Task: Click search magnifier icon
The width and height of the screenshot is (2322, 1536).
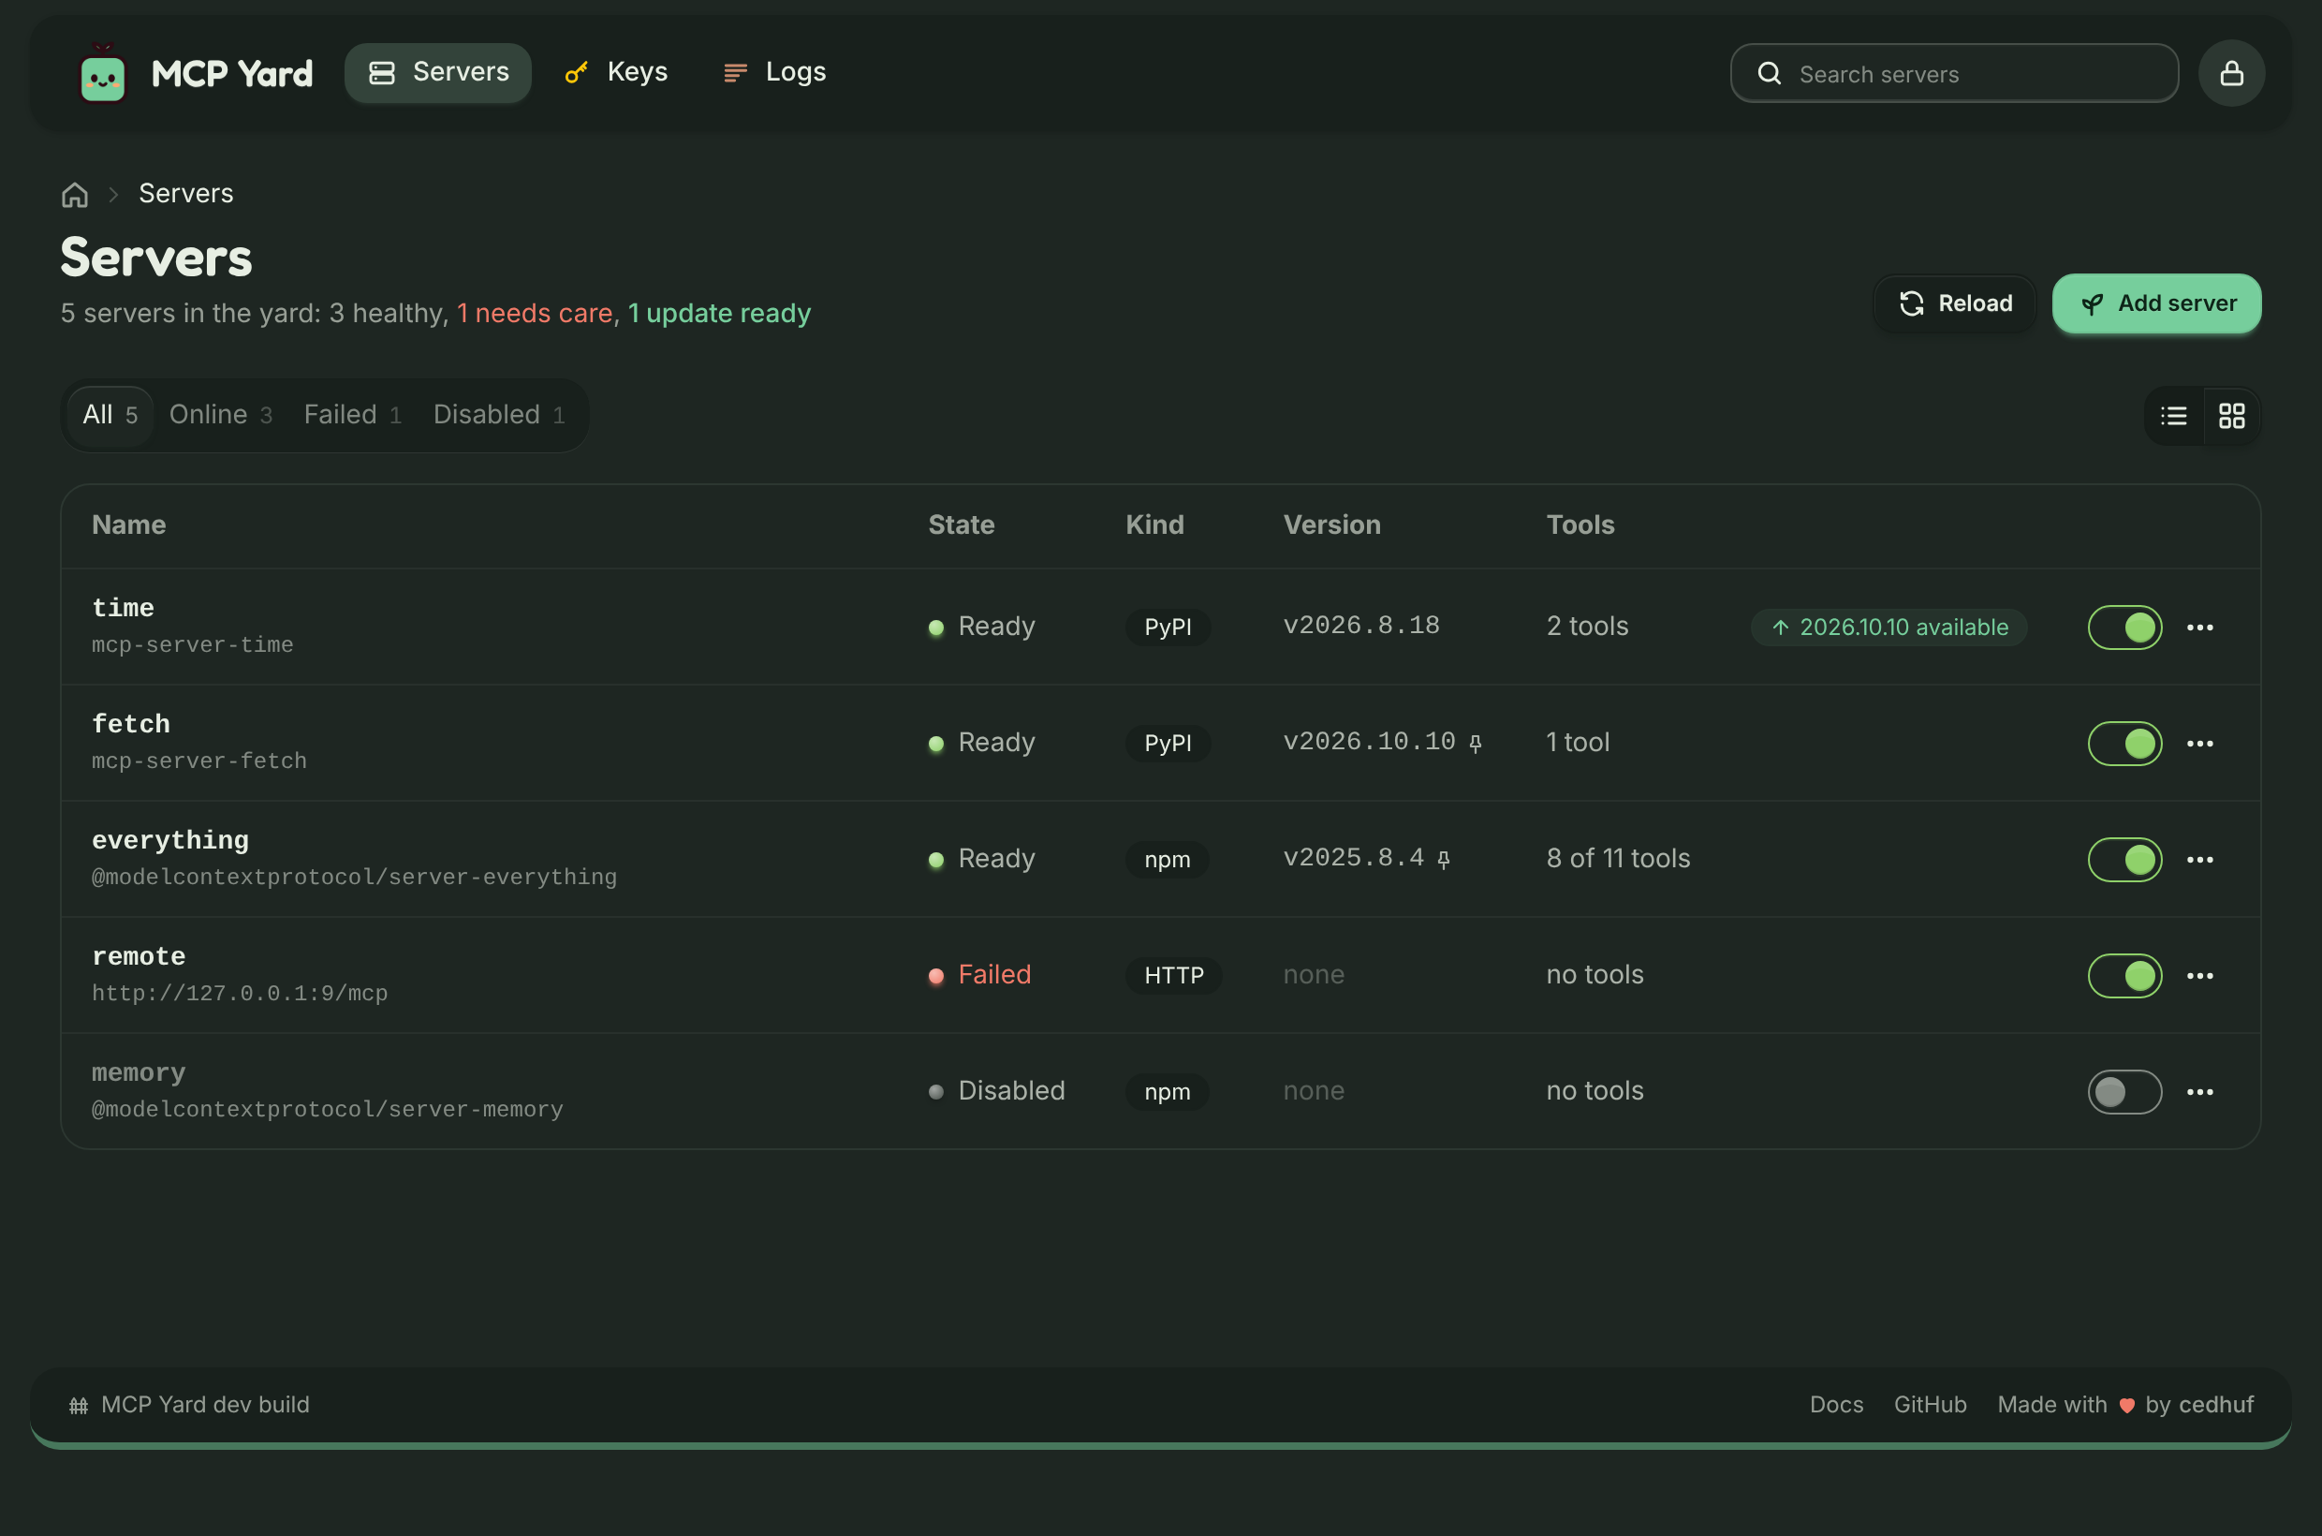Action: pos(1769,73)
